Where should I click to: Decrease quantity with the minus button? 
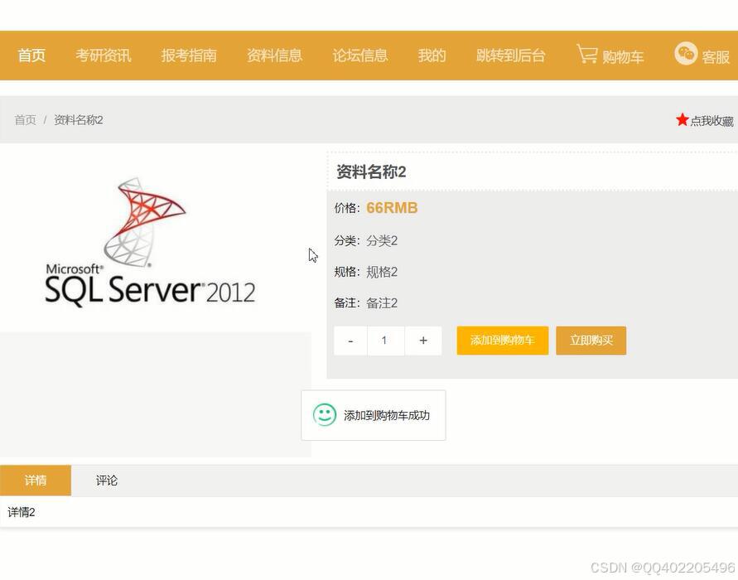point(350,341)
